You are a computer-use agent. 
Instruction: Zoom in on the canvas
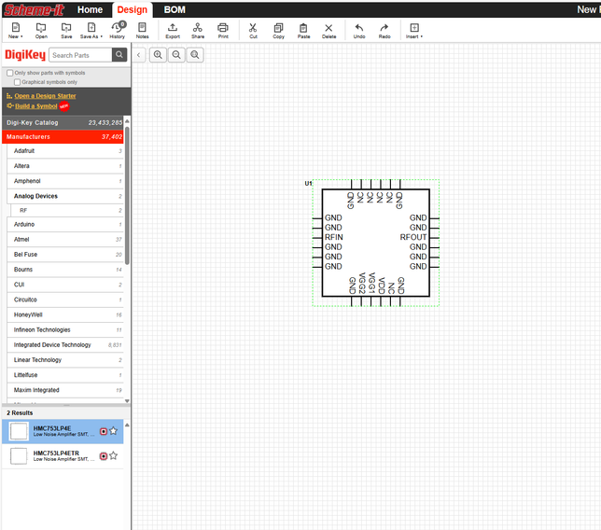pos(158,55)
